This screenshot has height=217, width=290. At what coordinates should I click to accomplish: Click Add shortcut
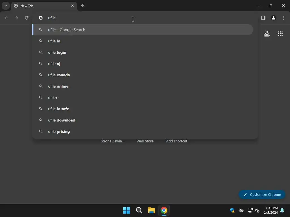(x=177, y=141)
